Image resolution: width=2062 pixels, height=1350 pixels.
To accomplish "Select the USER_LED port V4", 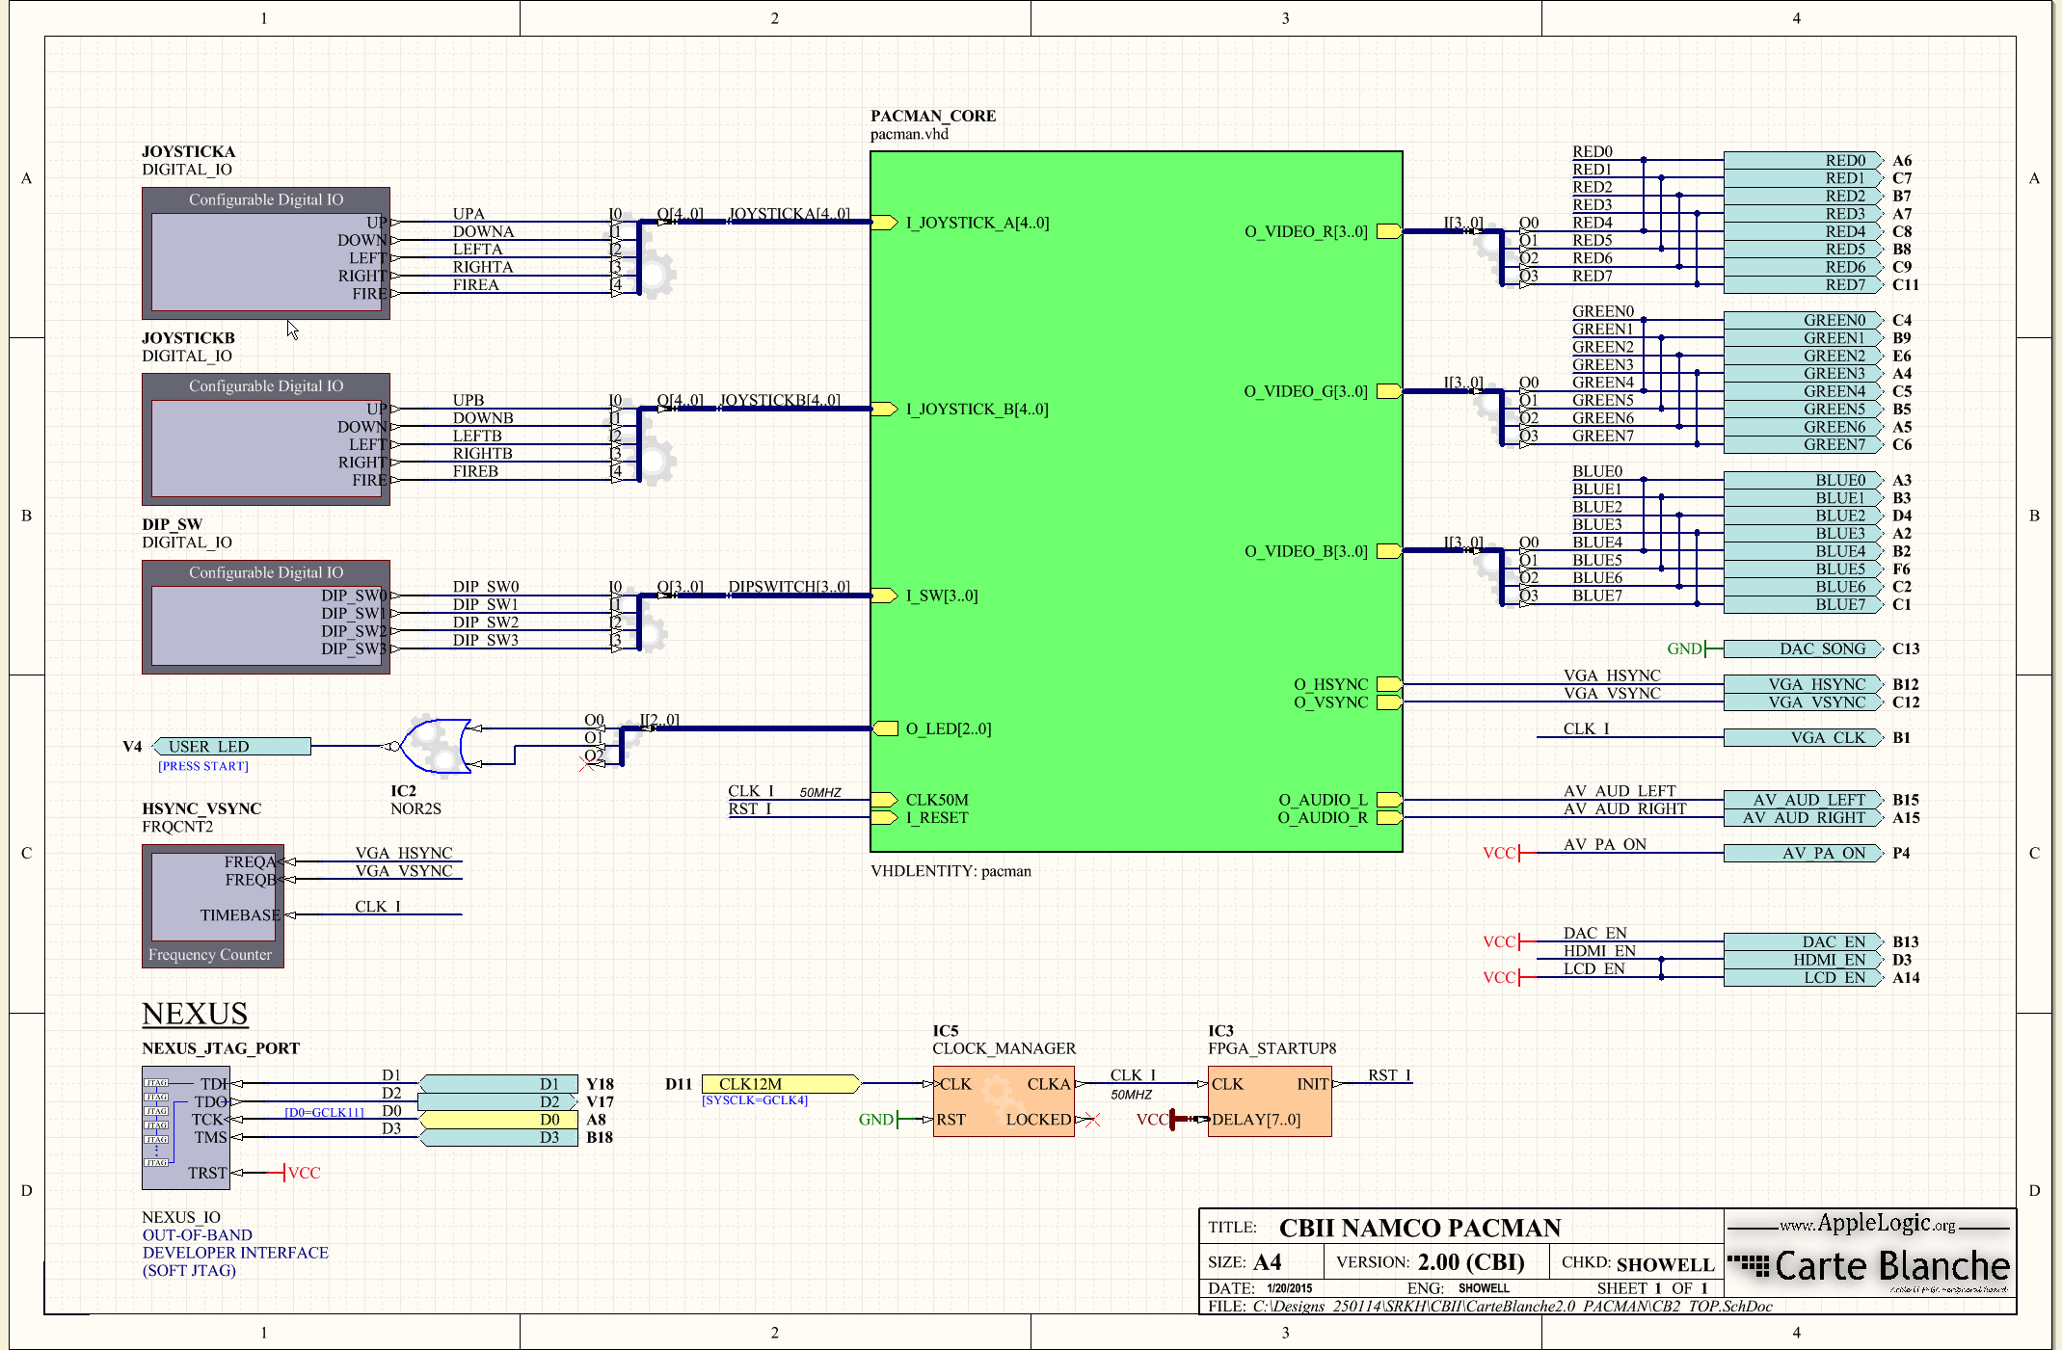I will tap(232, 747).
